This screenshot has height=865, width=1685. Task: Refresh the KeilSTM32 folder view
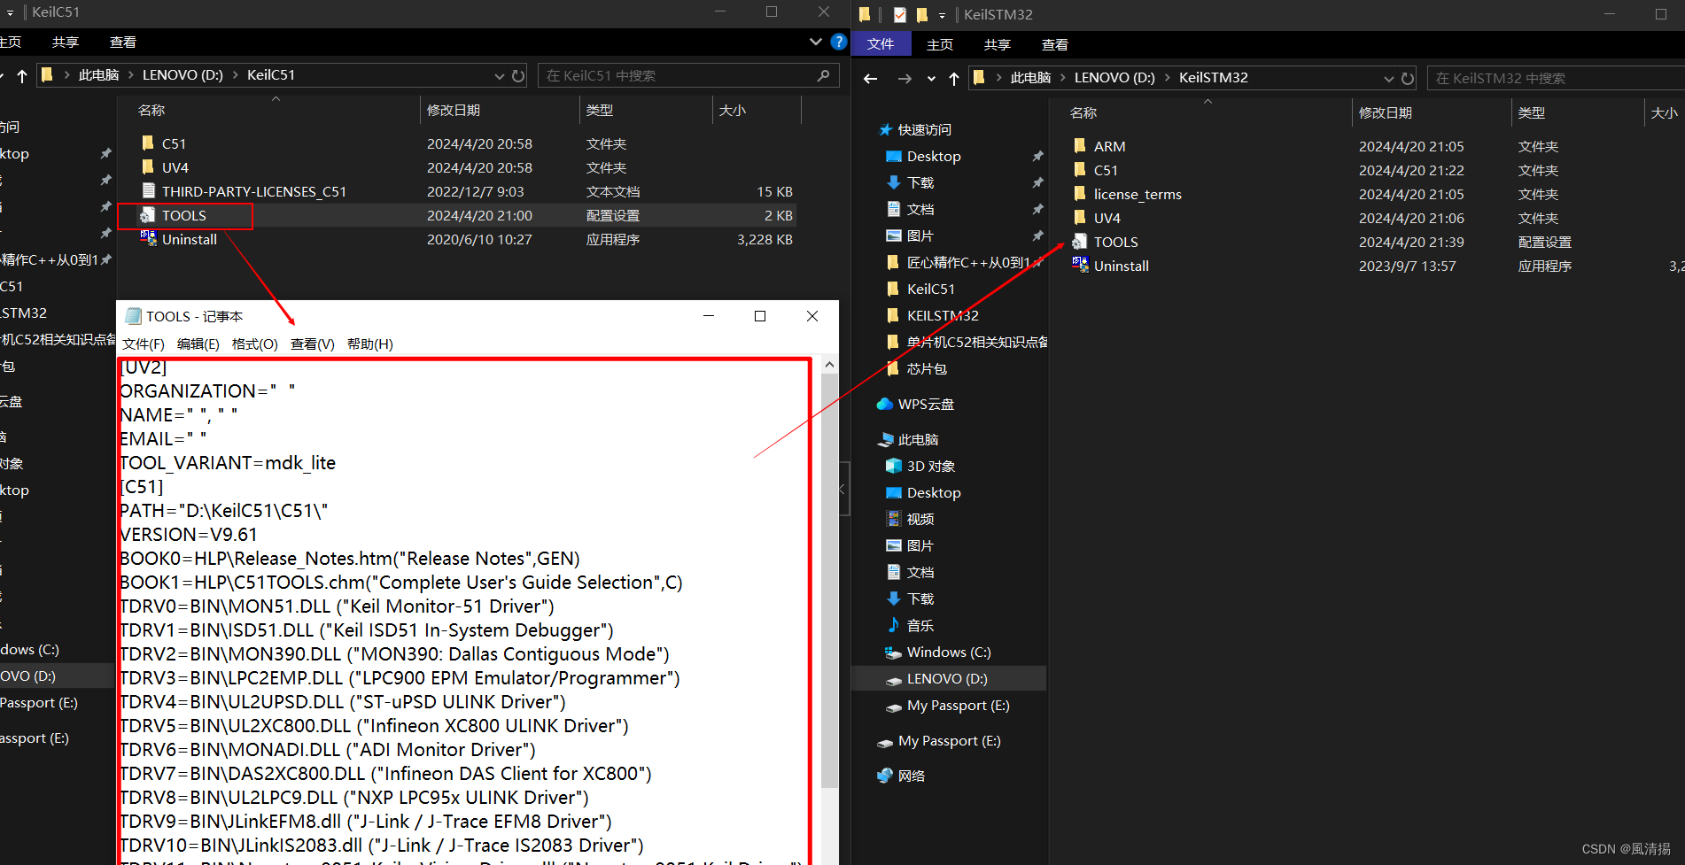coord(1408,79)
